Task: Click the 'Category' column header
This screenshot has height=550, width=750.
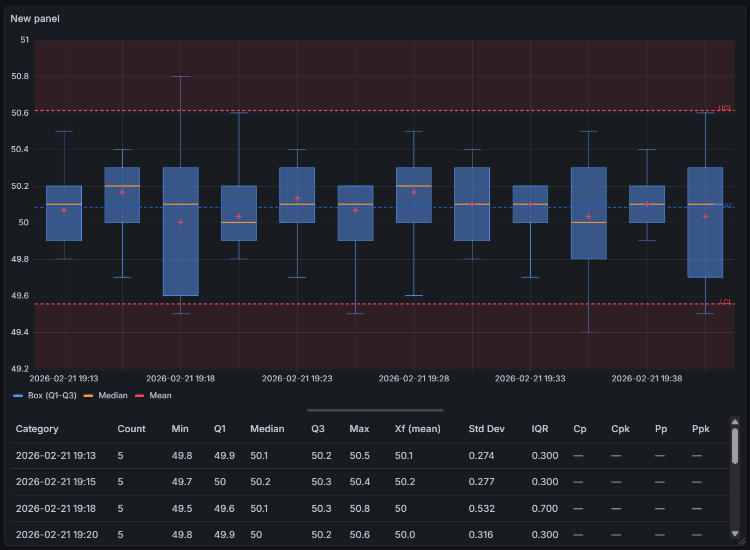Action: pyautogui.click(x=37, y=429)
